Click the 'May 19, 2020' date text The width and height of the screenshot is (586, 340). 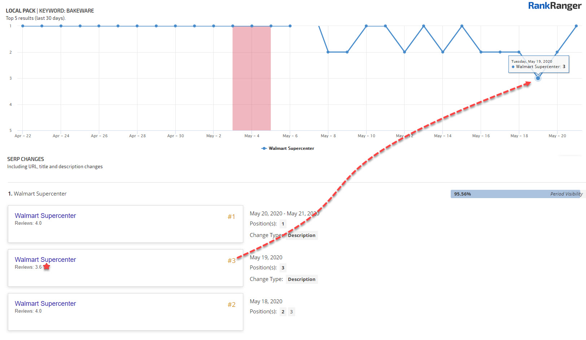[x=266, y=258]
